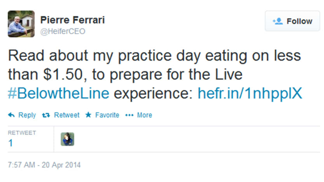View the retweeter's small avatar
The image size is (324, 182).
[67, 139]
